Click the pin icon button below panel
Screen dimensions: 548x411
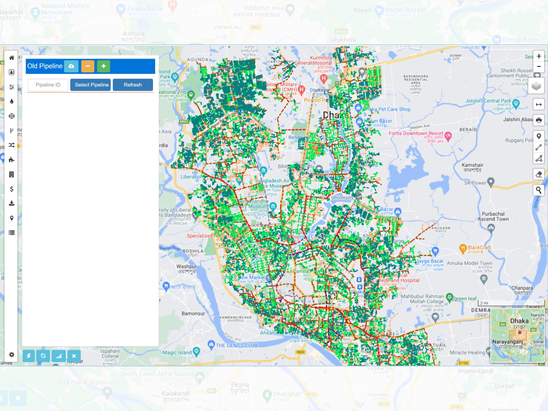point(28,356)
